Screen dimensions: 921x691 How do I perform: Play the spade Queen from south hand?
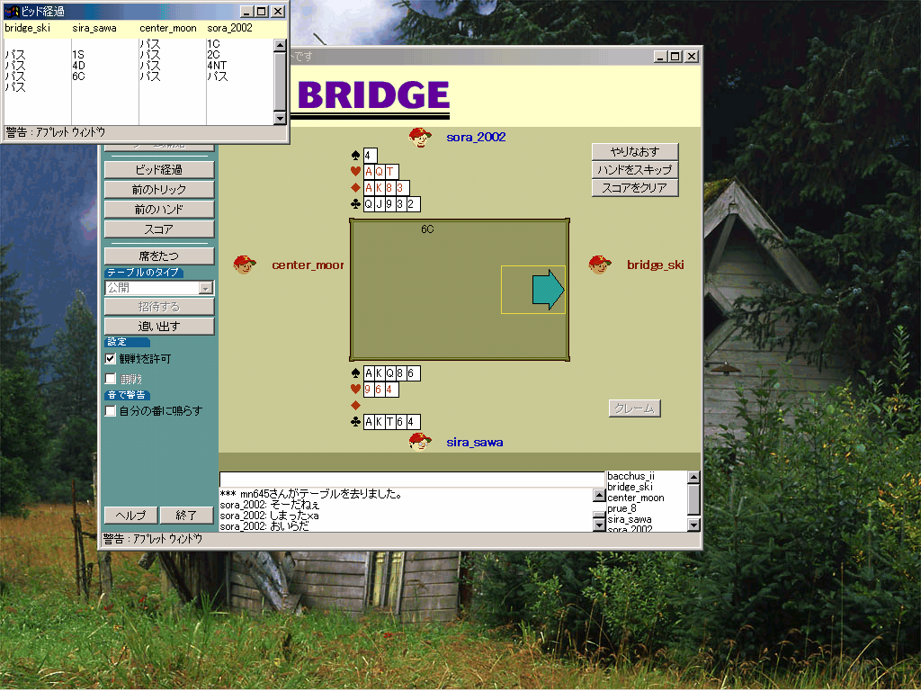click(x=389, y=373)
